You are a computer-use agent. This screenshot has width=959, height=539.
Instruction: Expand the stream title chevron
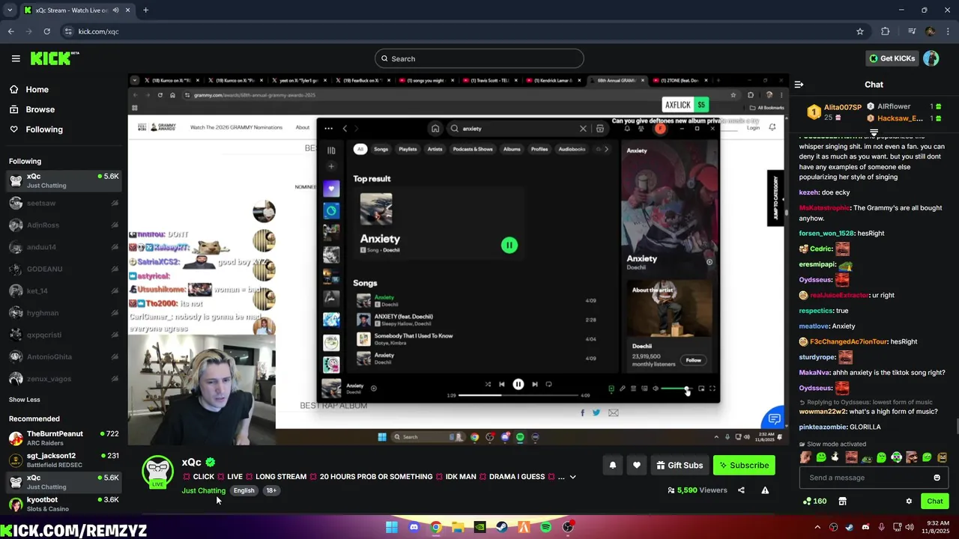pos(573,477)
